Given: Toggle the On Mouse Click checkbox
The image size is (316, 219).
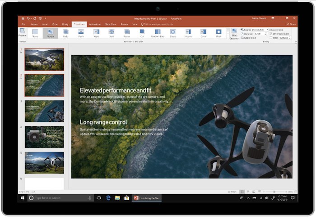Looking at the screenshot, I should (271, 34).
